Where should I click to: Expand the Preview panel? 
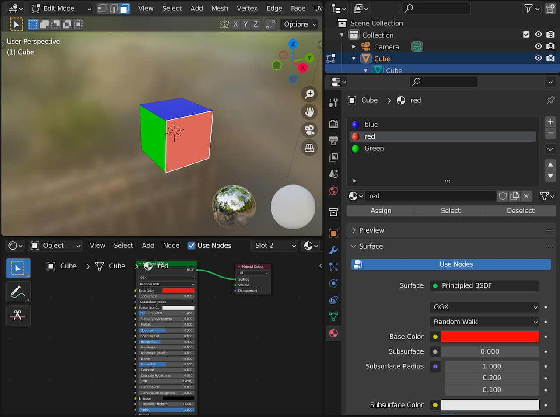(x=371, y=230)
